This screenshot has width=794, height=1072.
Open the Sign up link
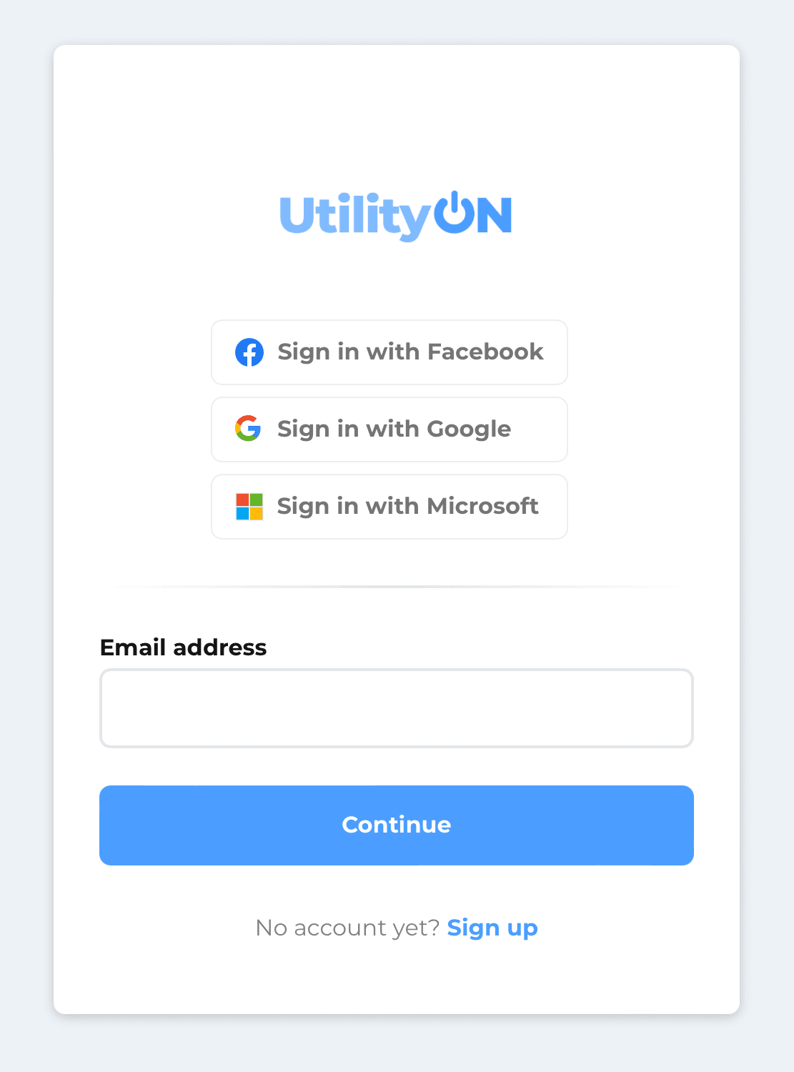click(492, 928)
